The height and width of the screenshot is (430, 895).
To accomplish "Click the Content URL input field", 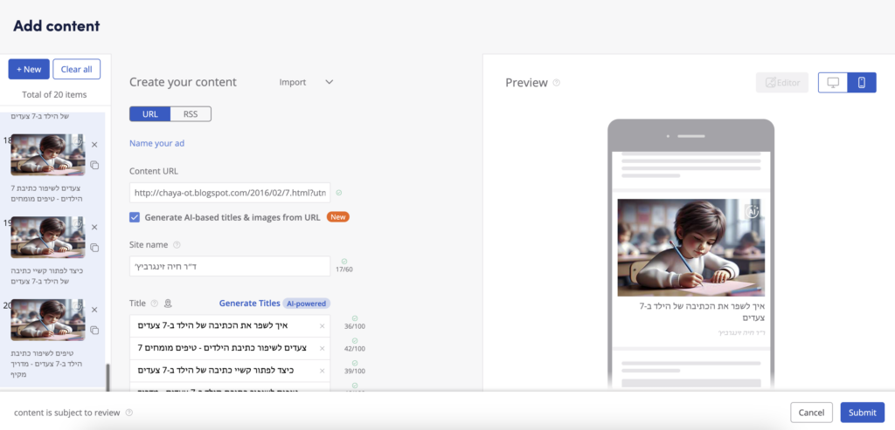I will tap(229, 193).
